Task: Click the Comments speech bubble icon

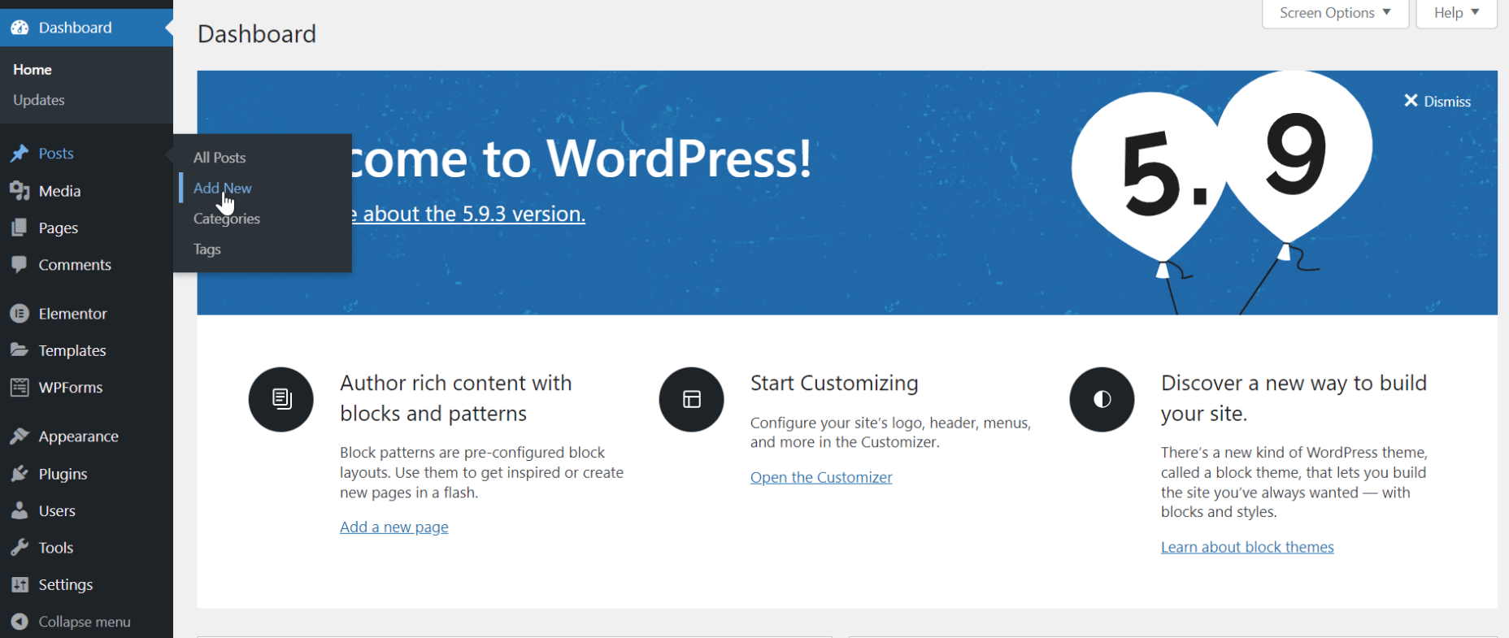Action: coord(20,265)
